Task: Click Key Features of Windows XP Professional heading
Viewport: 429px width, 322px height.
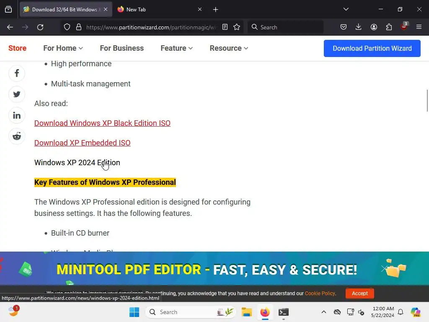Action: (x=105, y=182)
